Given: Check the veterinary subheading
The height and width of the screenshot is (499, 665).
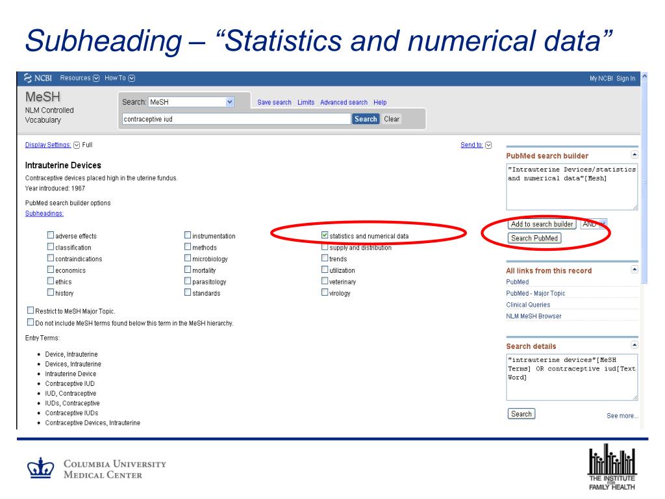Looking at the screenshot, I should (x=325, y=281).
